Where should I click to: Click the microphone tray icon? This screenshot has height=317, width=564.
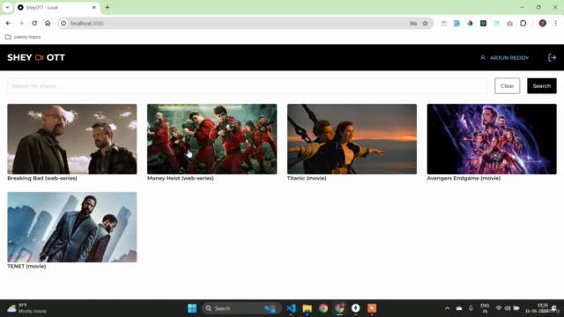coord(471,308)
